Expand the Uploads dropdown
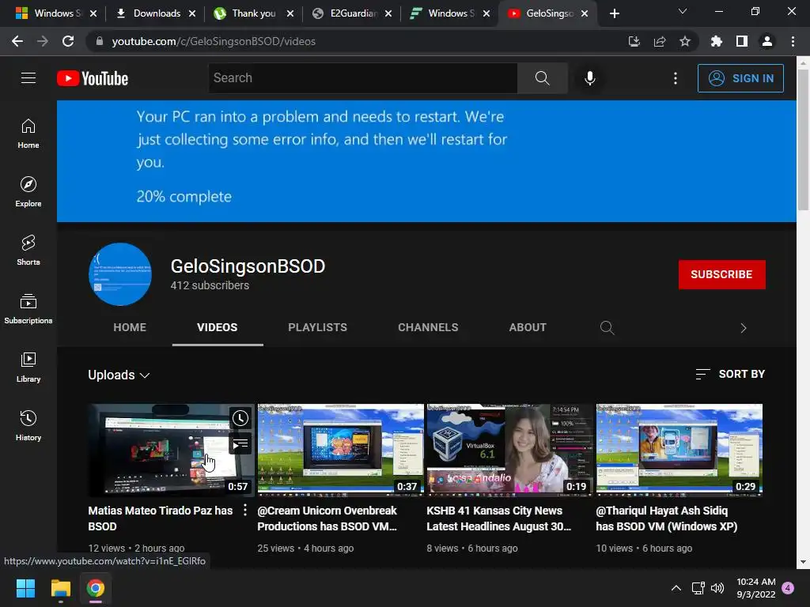The image size is (810, 607). click(x=119, y=375)
